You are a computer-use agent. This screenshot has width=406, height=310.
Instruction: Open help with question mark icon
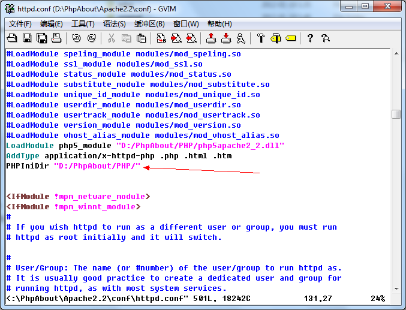(x=310, y=38)
